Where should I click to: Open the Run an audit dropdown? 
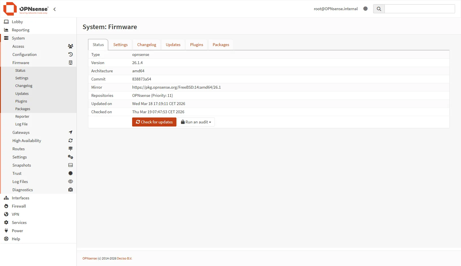[196, 122]
